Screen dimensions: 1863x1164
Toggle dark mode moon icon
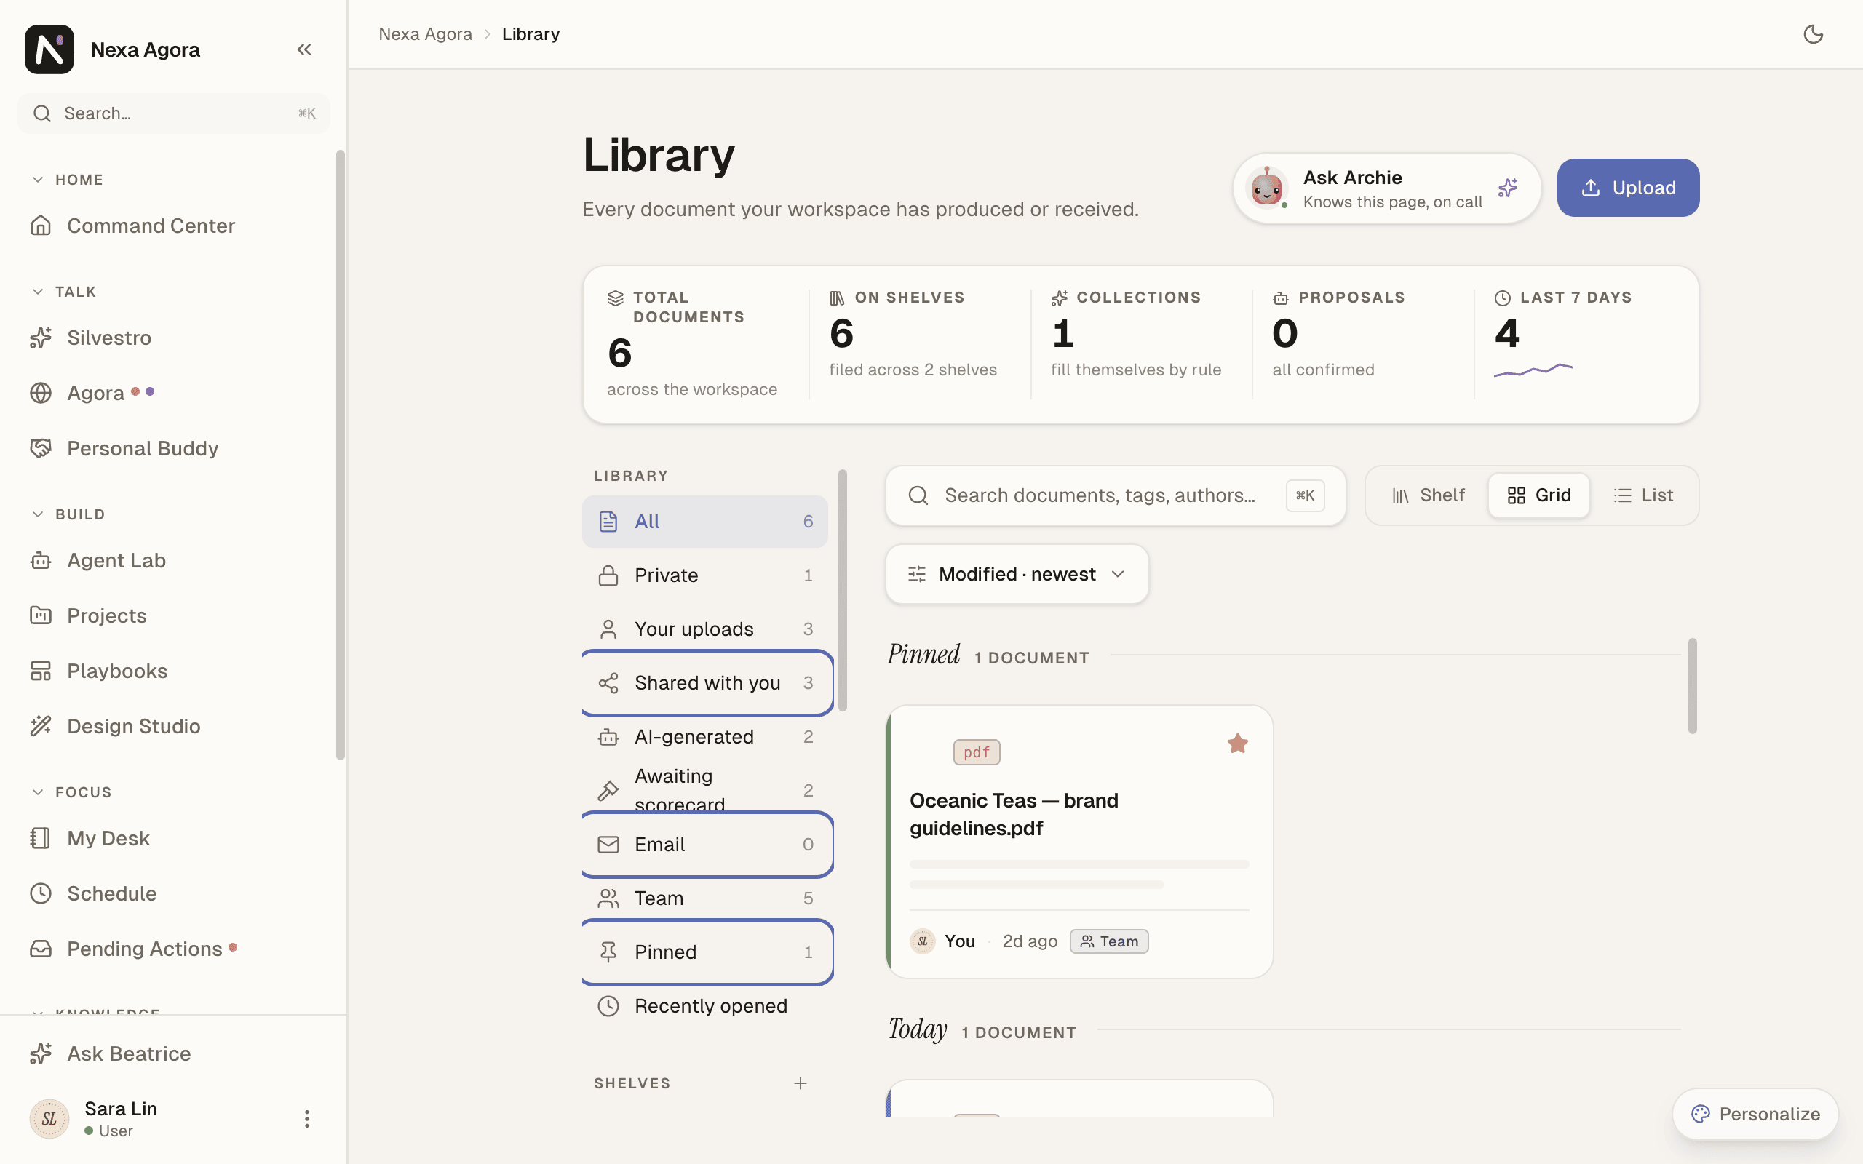coord(1813,34)
